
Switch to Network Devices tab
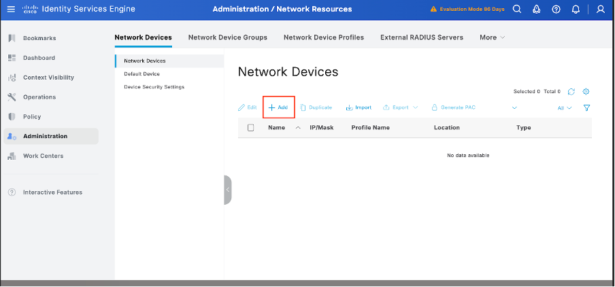coord(143,37)
